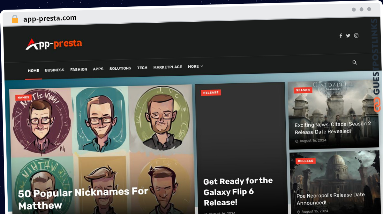
Task: Open Citadel Season 2 Release Date article
Action: click(333, 128)
